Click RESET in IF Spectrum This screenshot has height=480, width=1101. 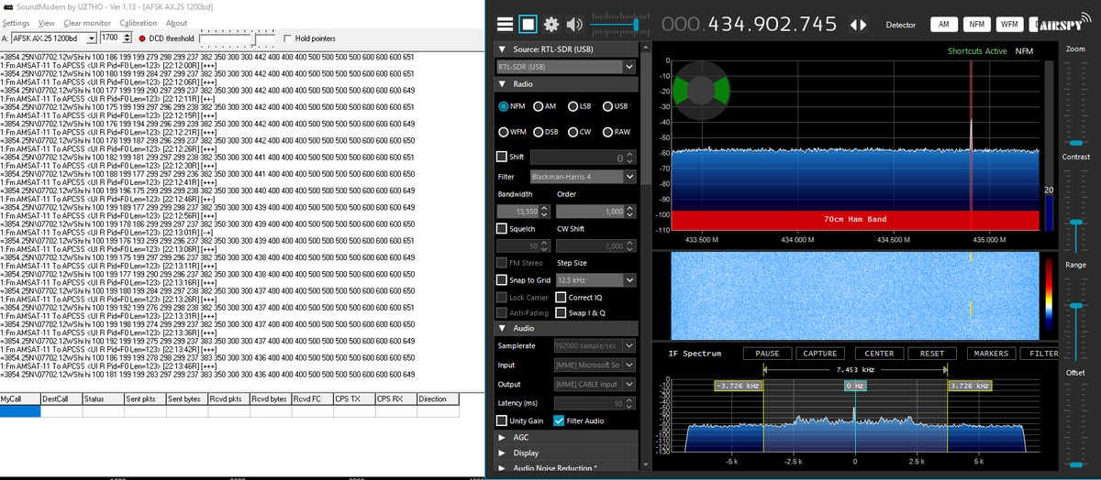click(x=931, y=354)
